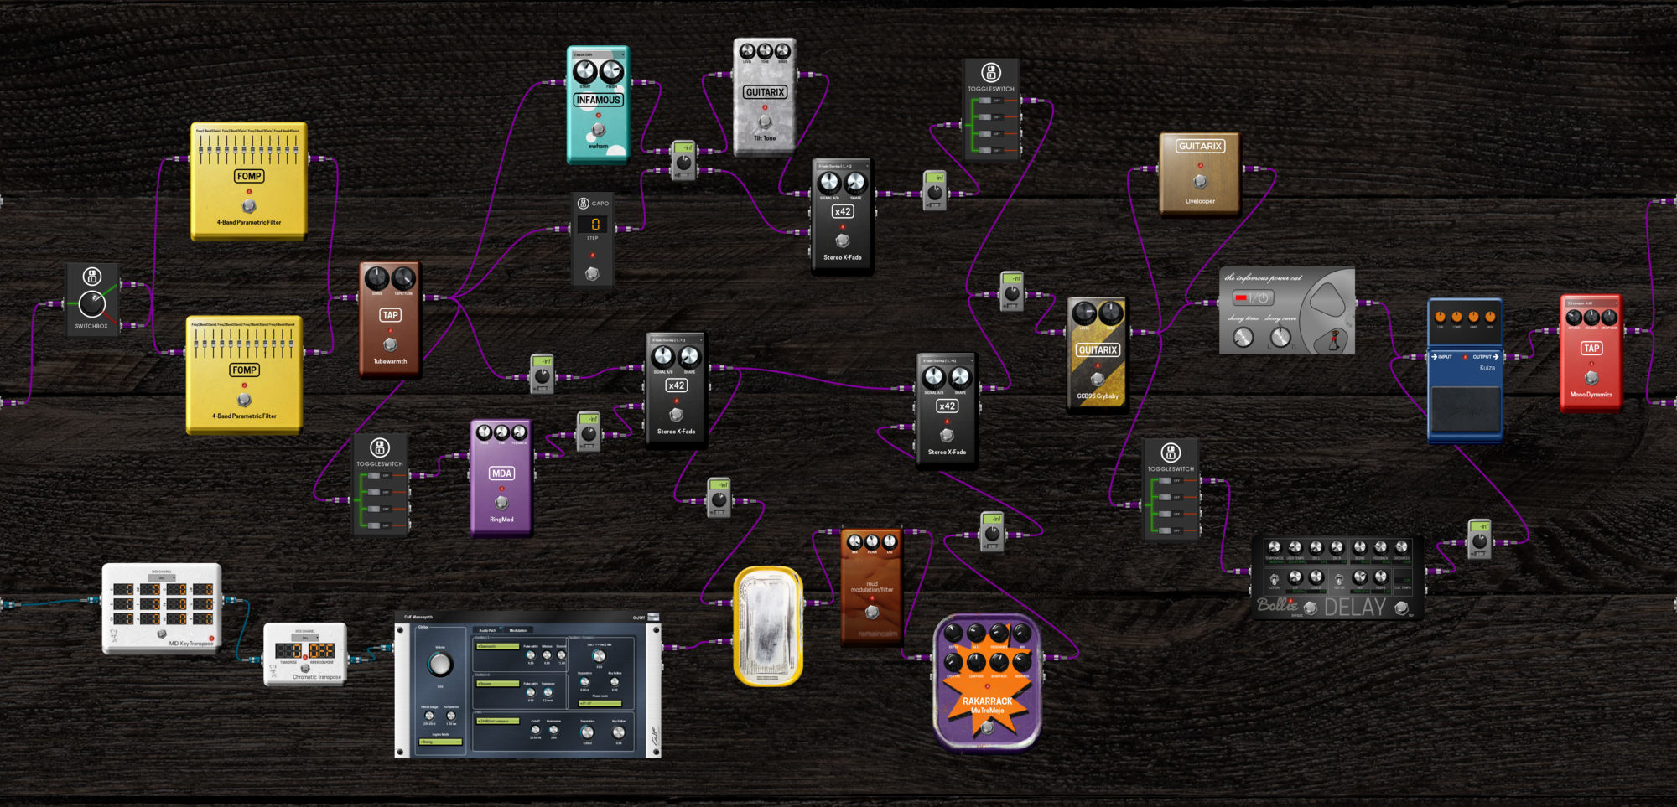Toggle the Mono Dynamics footswitch

pyautogui.click(x=1591, y=378)
